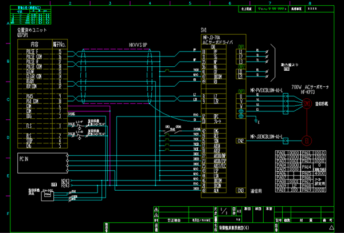Select the HKVVS 8P cable label
Viewport: 344px width, 233px height.
coord(138,45)
